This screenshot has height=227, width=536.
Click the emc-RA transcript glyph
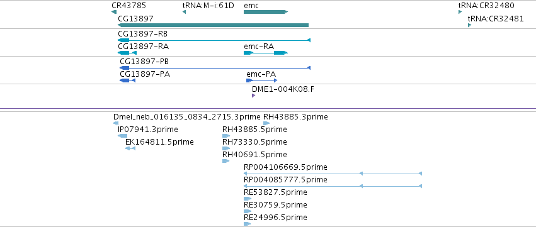click(x=266, y=53)
